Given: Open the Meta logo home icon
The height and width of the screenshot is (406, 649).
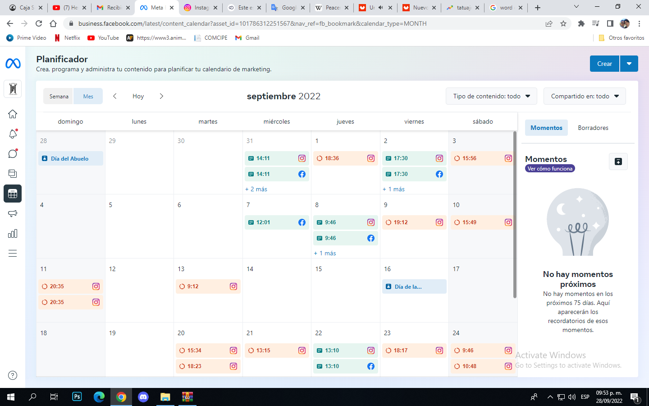Looking at the screenshot, I should [13, 64].
